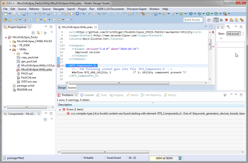
Task: Toggle the Advanced mode button
Action: coord(233,34)
